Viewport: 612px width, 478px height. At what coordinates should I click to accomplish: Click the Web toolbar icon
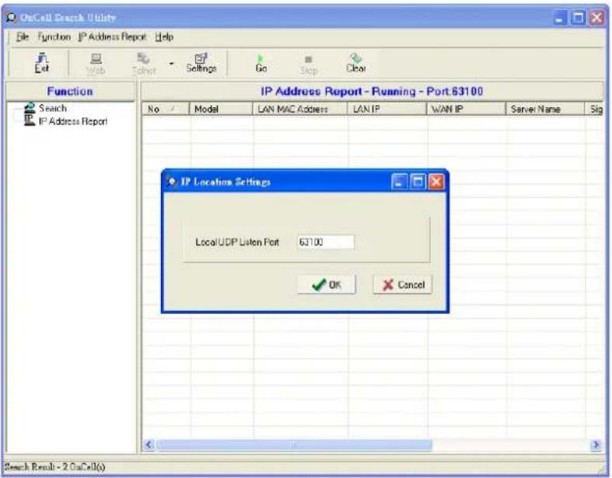pyautogui.click(x=96, y=64)
